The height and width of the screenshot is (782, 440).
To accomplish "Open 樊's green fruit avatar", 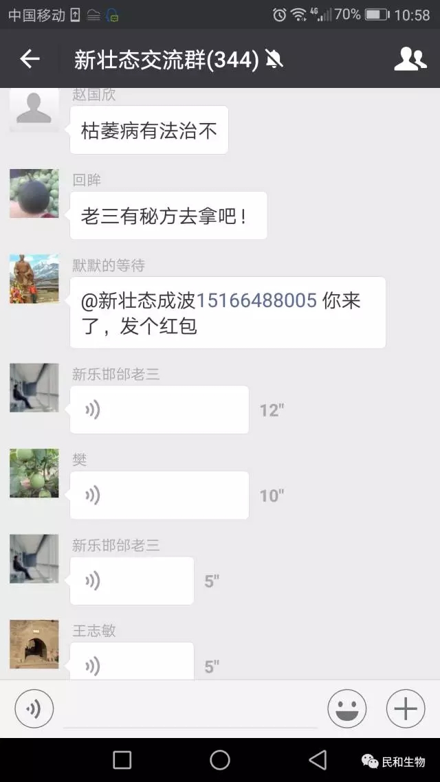I will [34, 473].
